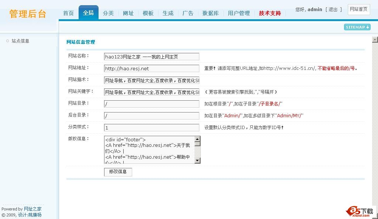Select the 模板 tab
This screenshot has height=219, width=378.
pos(148,13)
